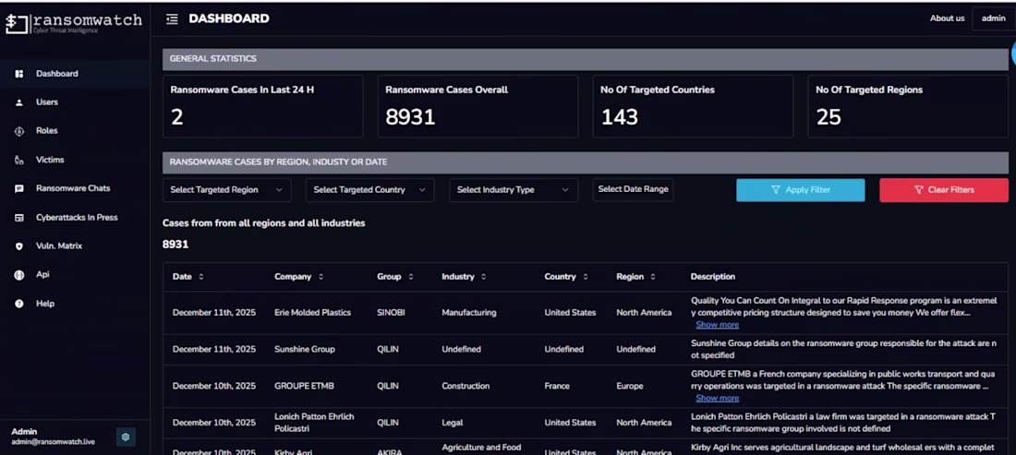Screen dimensions: 1016x455
Task: Open Api menu item
Action: click(x=42, y=274)
